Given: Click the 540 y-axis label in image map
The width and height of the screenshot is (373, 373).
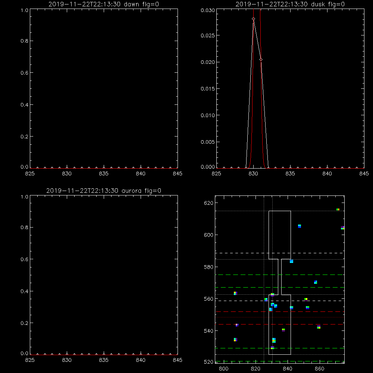Looking at the screenshot, I should point(208,331).
